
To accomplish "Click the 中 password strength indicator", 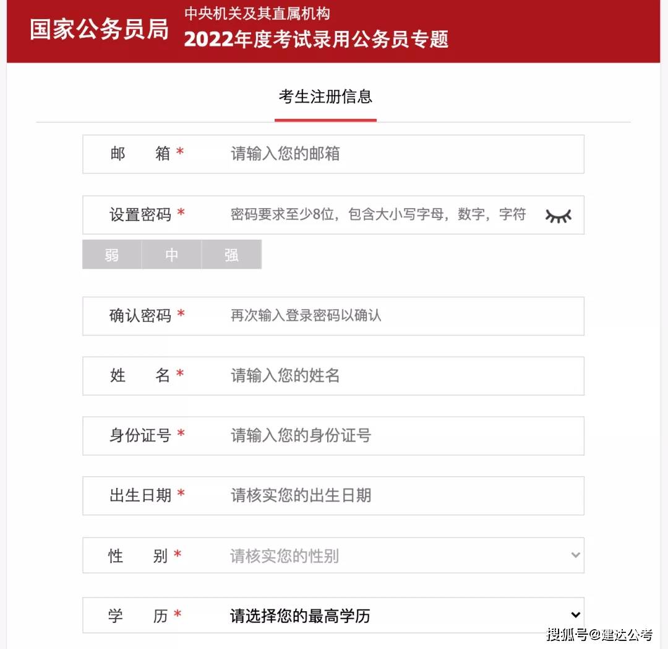I will pyautogui.click(x=172, y=255).
